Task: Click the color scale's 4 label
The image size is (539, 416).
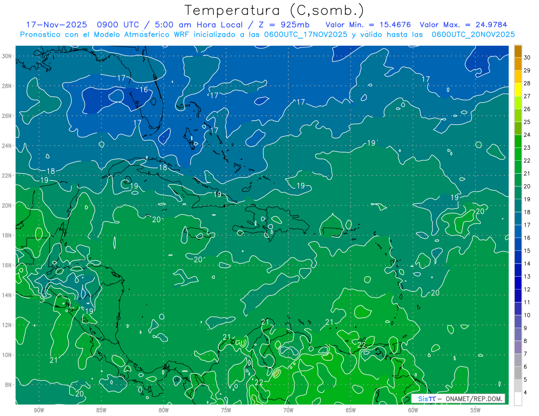Action: [x=526, y=393]
